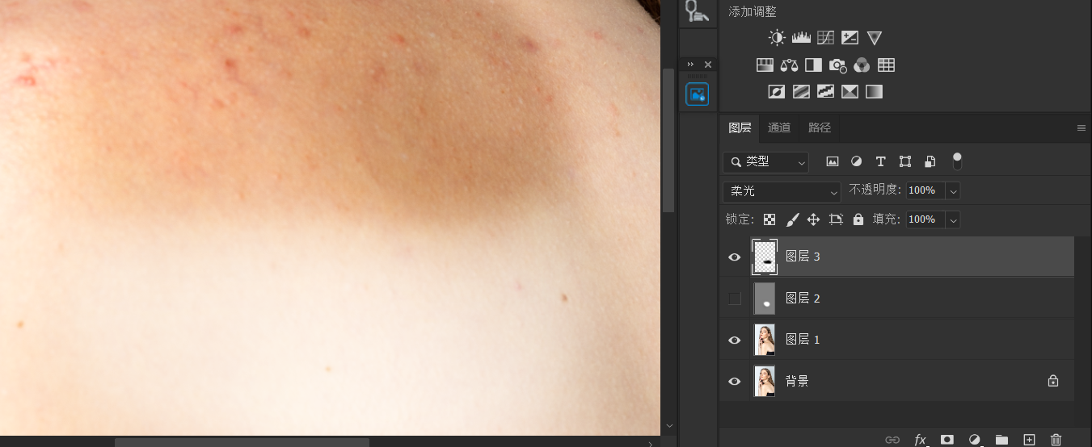Add a Gradient Map adjustment layer
1092x447 pixels.
click(x=874, y=91)
